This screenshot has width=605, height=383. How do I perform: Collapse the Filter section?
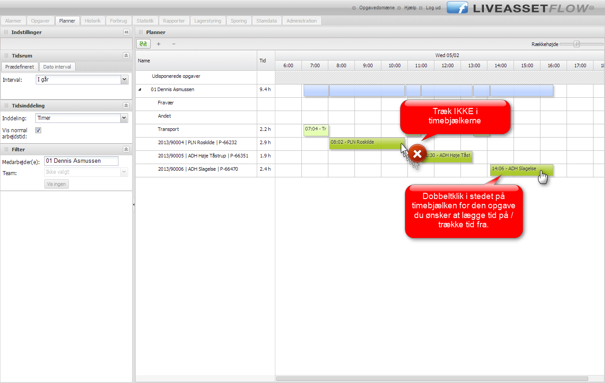point(126,149)
